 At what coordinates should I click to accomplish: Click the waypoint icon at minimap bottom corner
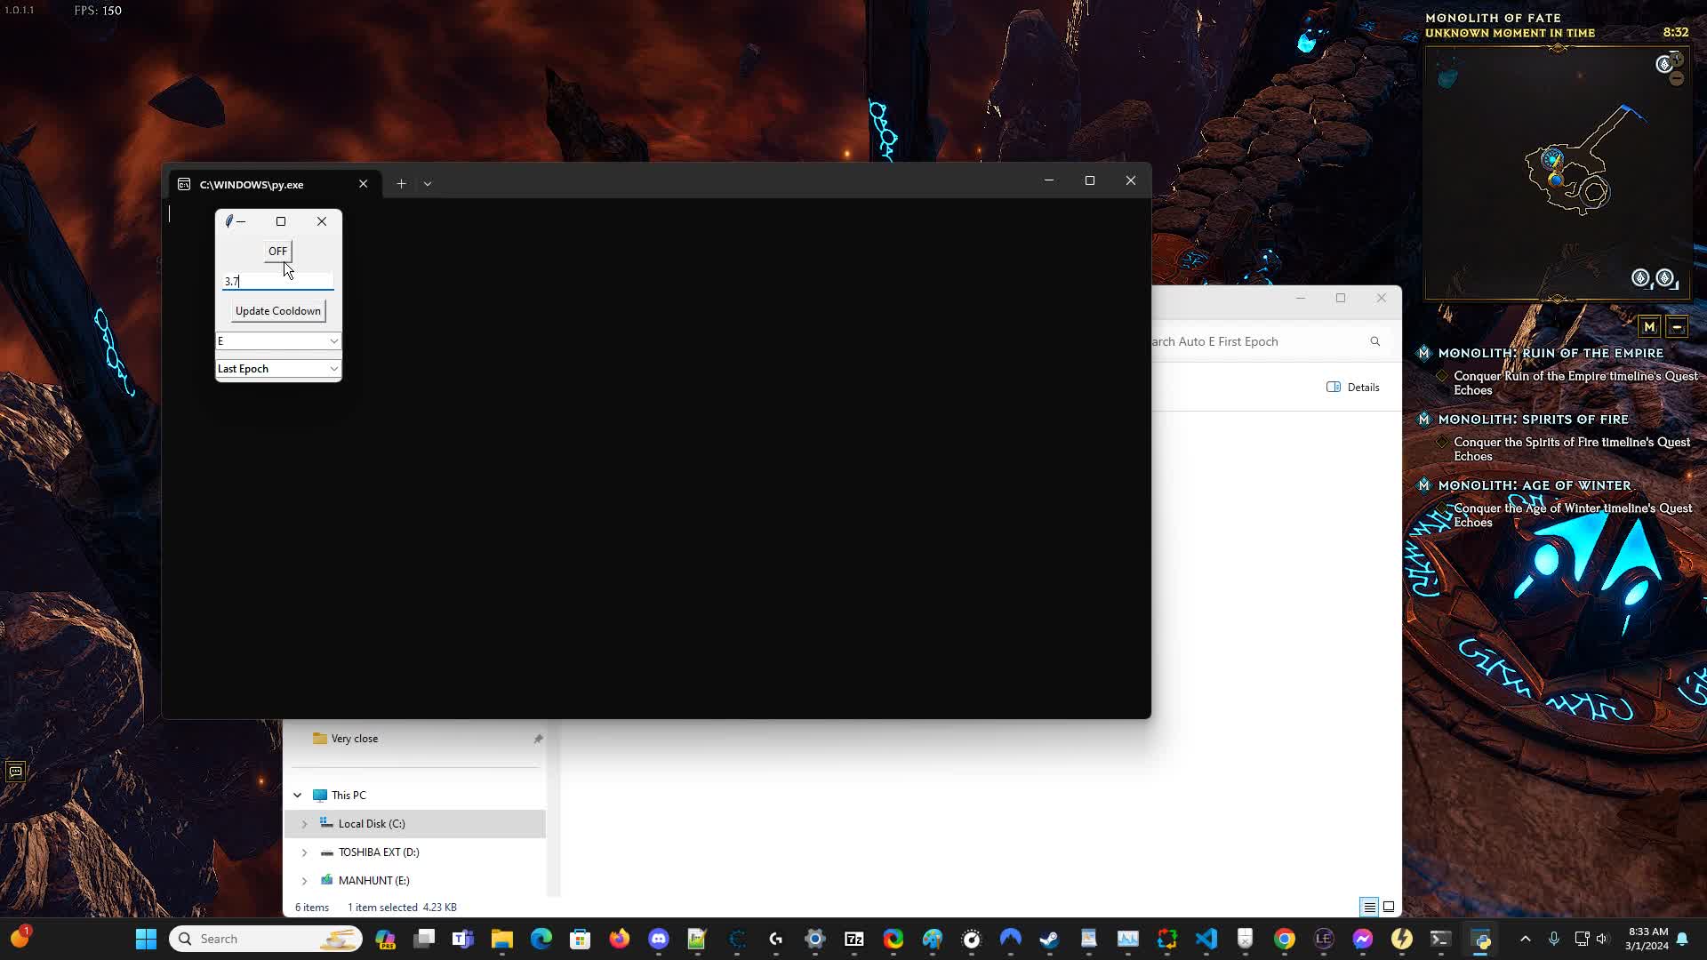click(1640, 277)
